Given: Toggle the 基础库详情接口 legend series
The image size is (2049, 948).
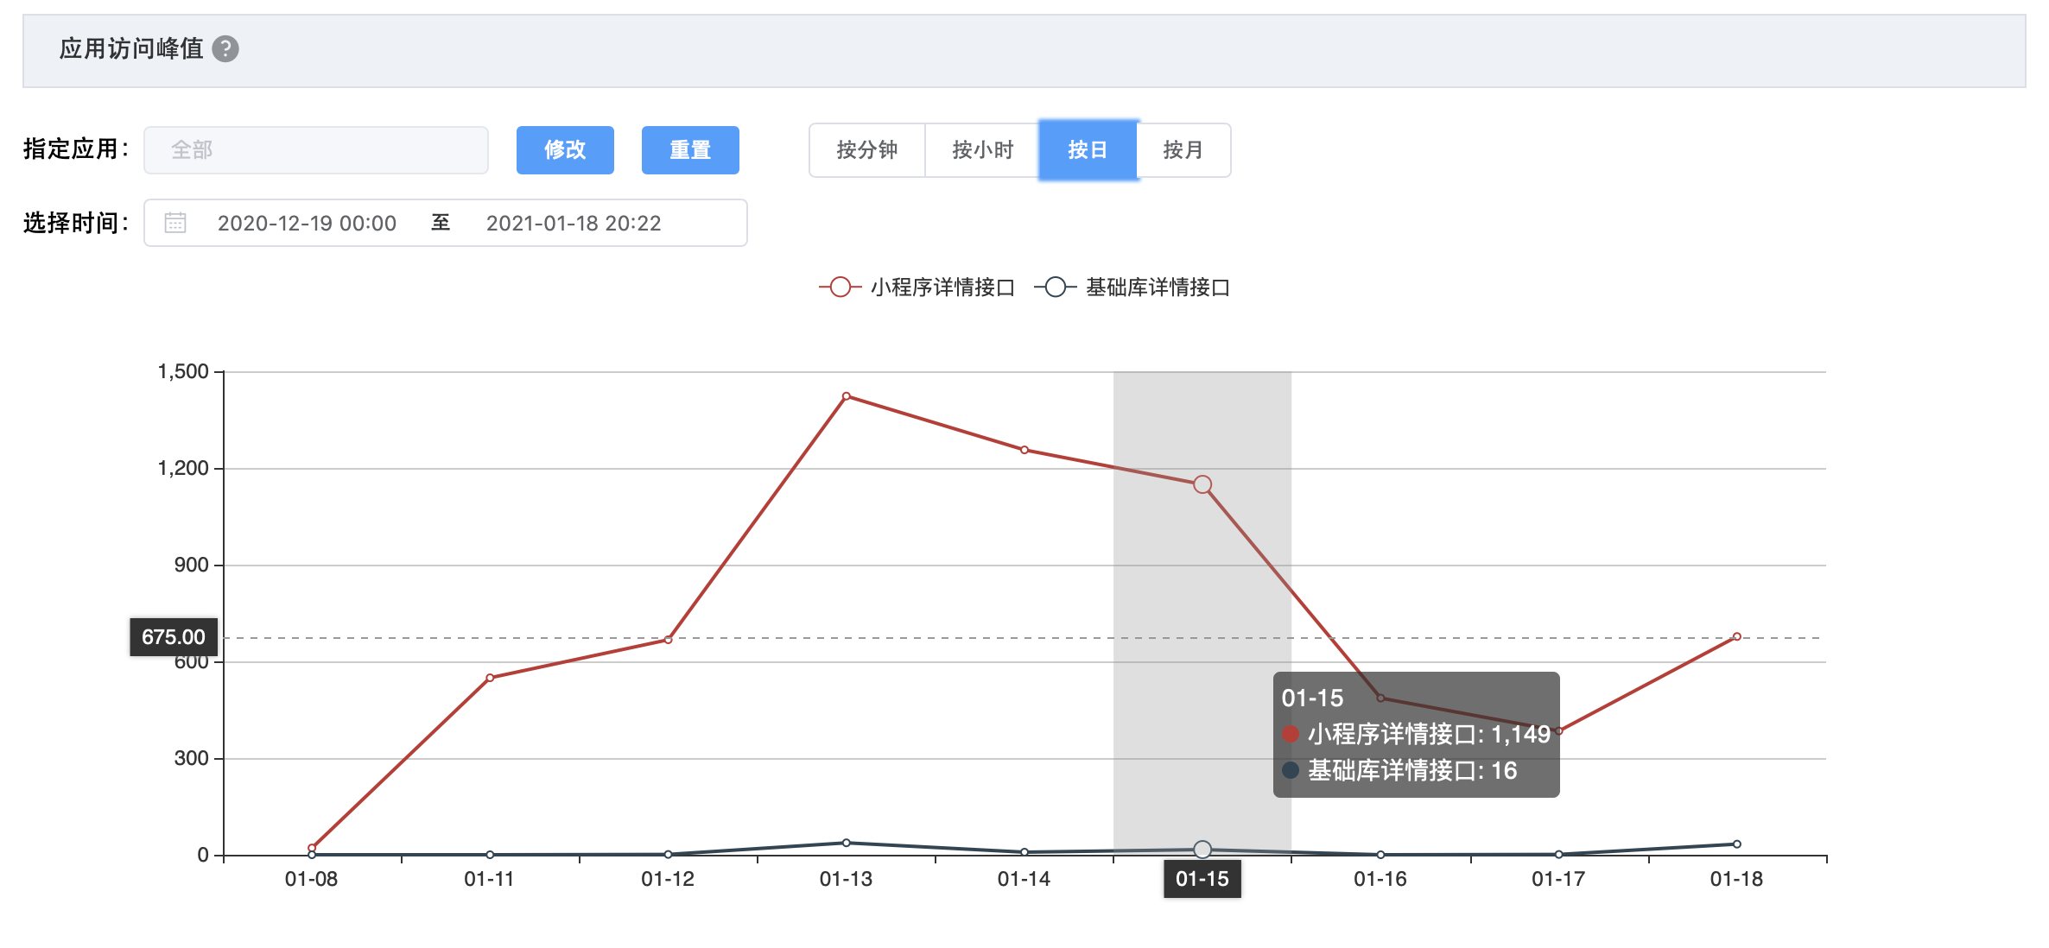Looking at the screenshot, I should click(1132, 288).
